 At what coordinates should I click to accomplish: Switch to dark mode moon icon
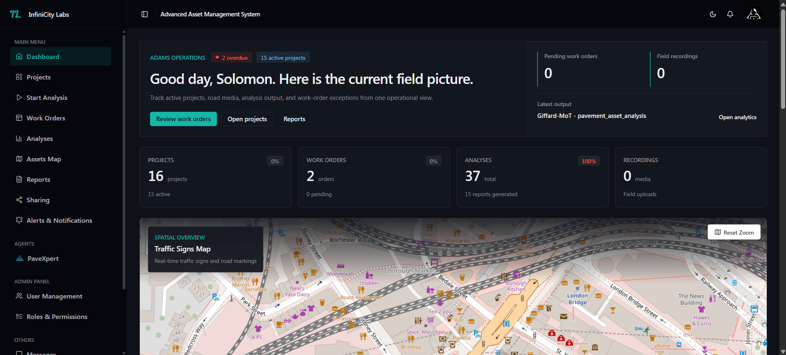pyautogui.click(x=713, y=14)
